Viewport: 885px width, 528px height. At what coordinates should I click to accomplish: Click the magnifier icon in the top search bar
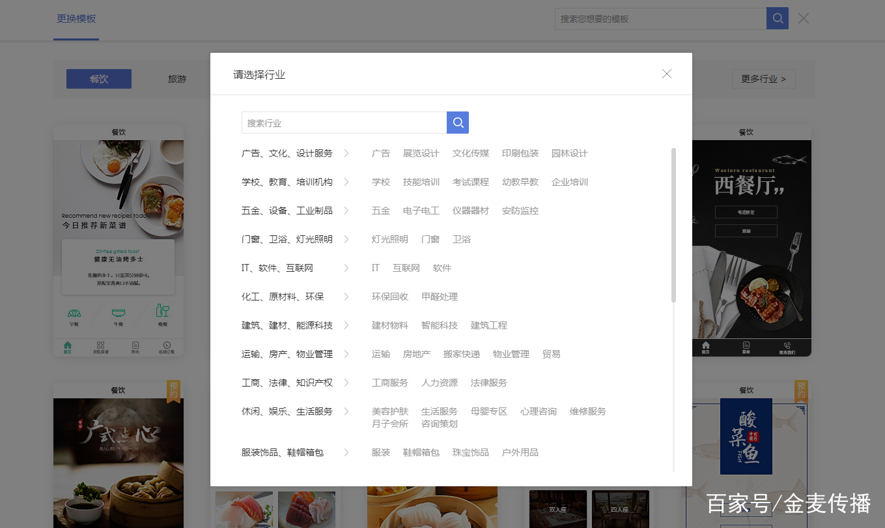[x=777, y=18]
